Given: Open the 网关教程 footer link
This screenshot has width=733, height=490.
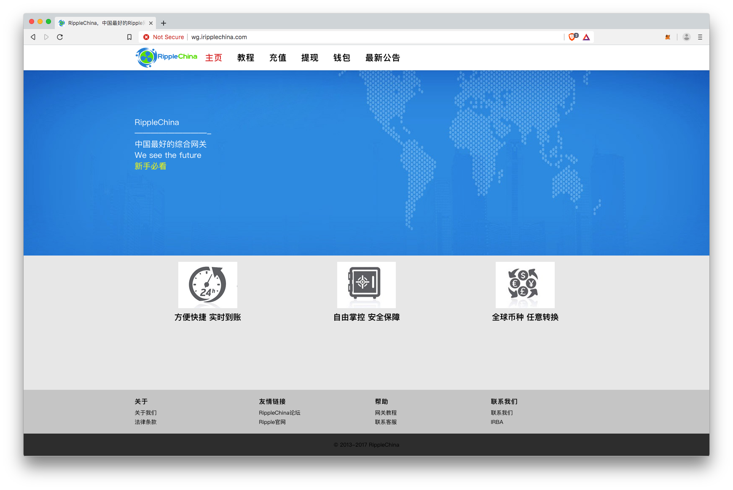Looking at the screenshot, I should point(386,413).
